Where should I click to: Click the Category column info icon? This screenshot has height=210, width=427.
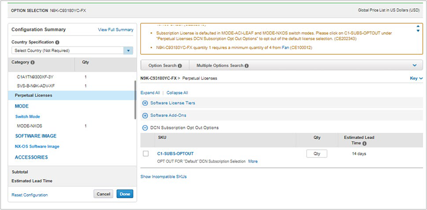pyautogui.click(x=33, y=62)
